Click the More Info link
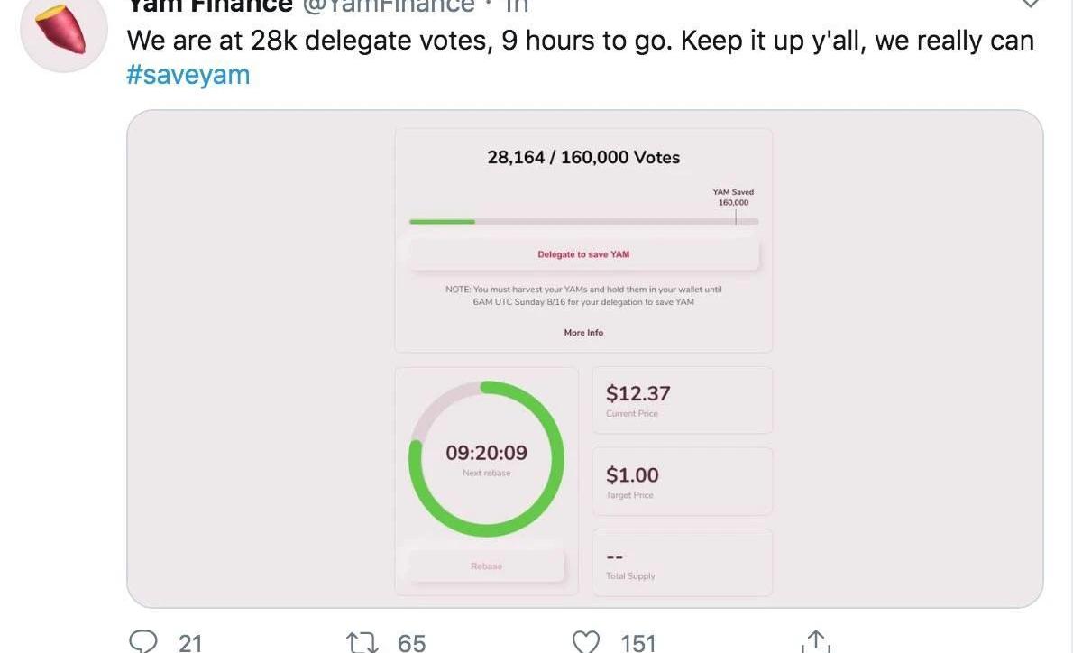 (x=583, y=333)
